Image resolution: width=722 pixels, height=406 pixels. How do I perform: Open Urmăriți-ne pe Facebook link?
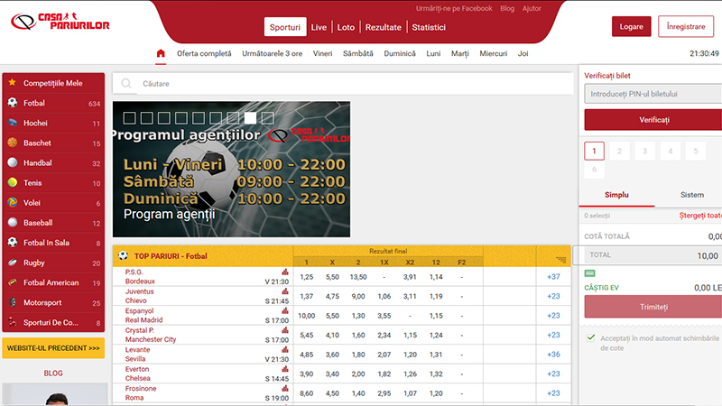click(x=454, y=8)
